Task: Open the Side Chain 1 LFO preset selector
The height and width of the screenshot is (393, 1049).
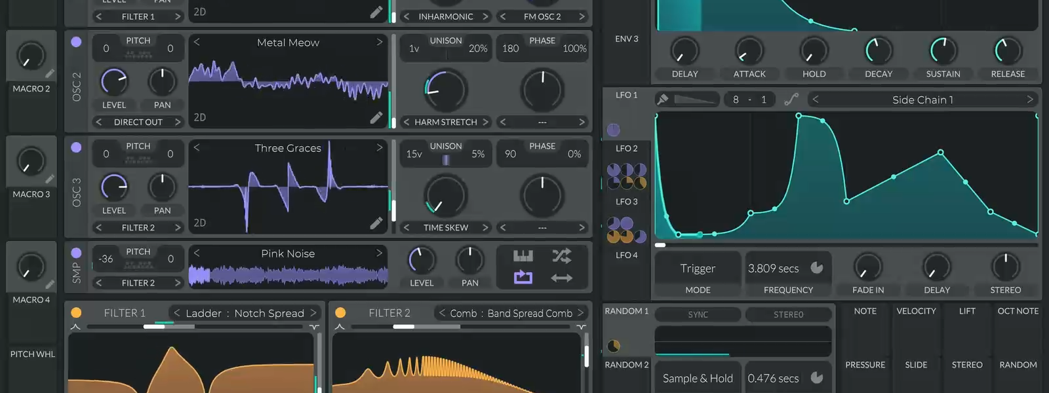Action: pyautogui.click(x=922, y=100)
